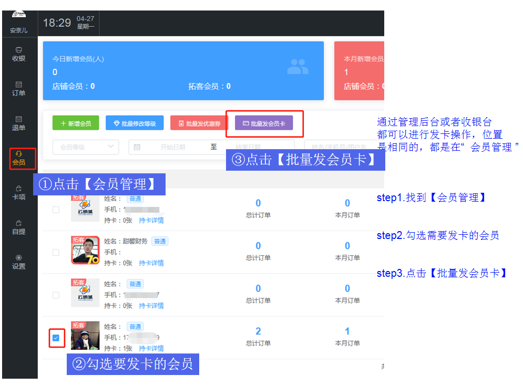Open the 卡项 cards section in sidebar
The width and height of the screenshot is (523, 385).
[x=19, y=193]
